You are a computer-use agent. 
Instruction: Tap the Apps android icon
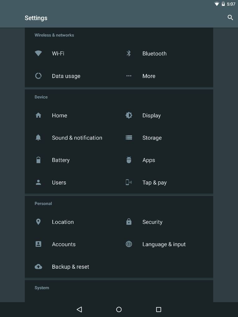[x=129, y=160]
